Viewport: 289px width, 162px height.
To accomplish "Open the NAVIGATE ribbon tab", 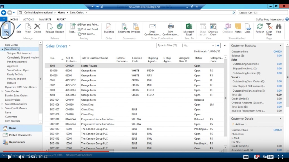I will coord(45,19).
